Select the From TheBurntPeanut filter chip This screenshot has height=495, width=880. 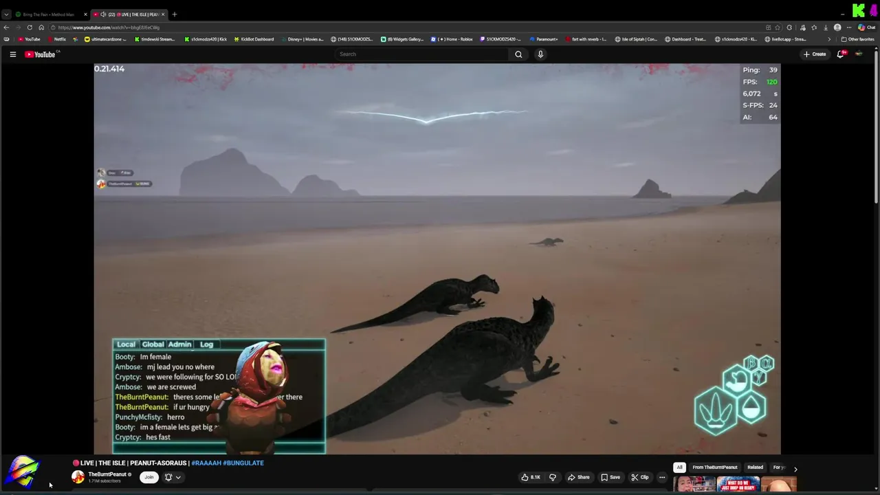[715, 467]
